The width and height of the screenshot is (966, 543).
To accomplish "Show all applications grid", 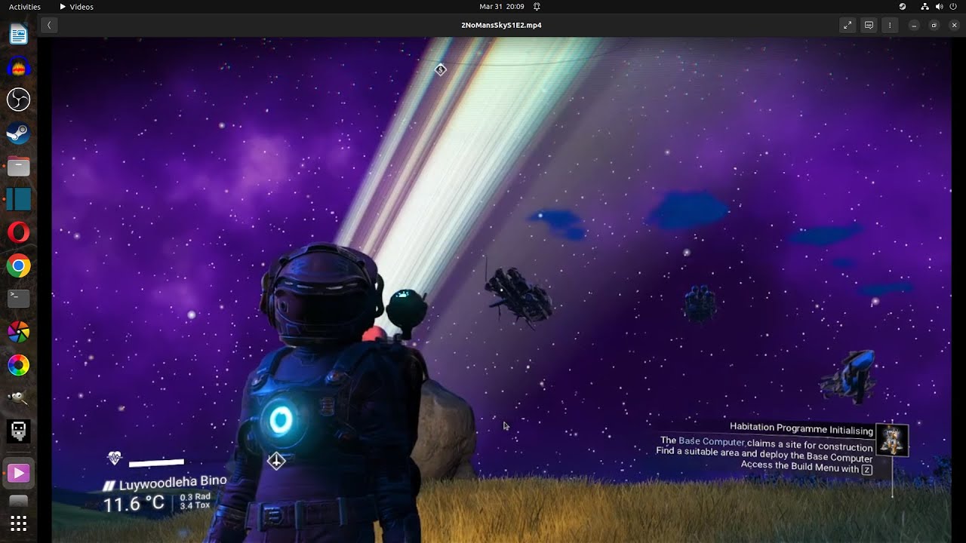I will click(19, 523).
